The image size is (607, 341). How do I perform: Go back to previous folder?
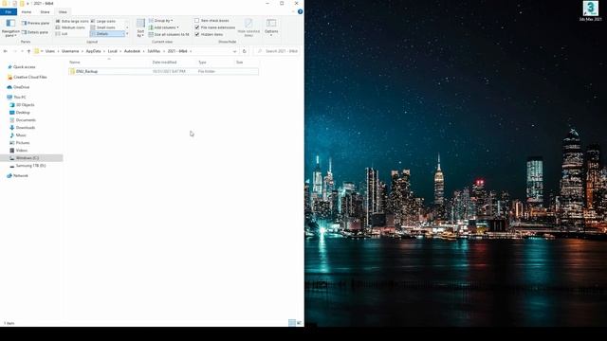pos(6,51)
